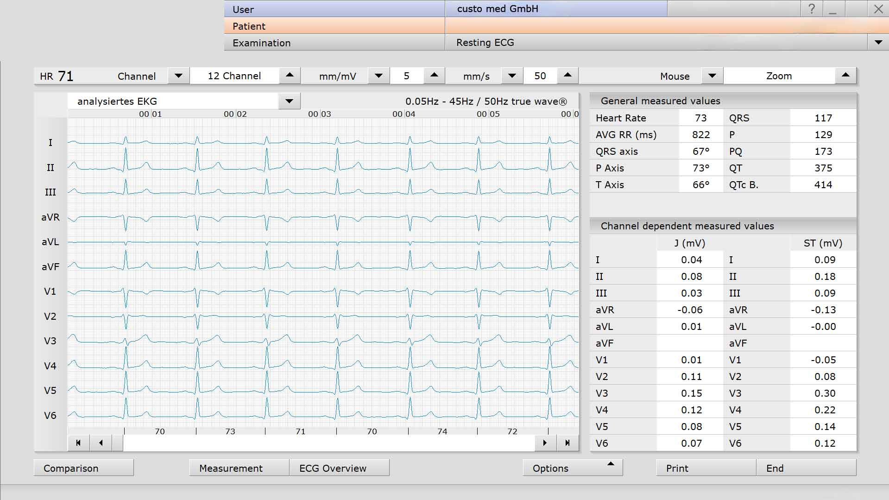Click the P duration value 129
The image size is (889, 500).
click(x=823, y=135)
